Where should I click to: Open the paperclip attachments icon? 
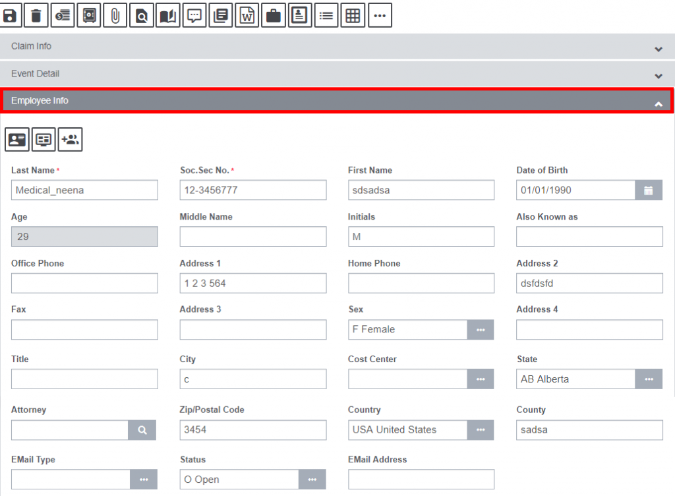click(115, 16)
